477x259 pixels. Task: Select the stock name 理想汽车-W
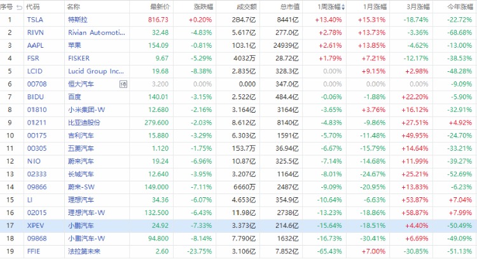coord(86,213)
